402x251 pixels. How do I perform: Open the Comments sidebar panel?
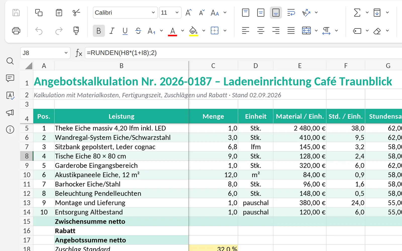(x=10, y=78)
